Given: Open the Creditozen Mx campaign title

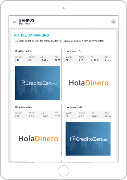Looking at the screenshot, I should (74, 107).
